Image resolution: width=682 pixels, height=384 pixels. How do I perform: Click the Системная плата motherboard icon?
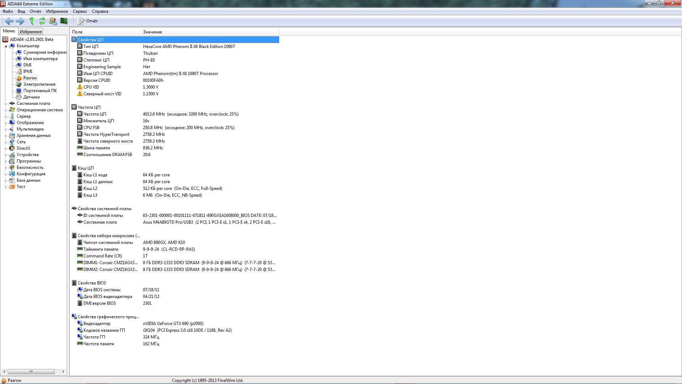(12, 103)
